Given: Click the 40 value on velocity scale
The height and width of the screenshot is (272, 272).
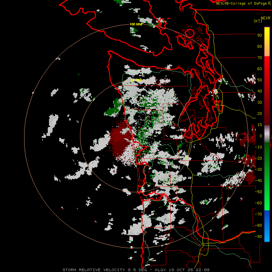Looking at the screenshot, I should (260, 91).
